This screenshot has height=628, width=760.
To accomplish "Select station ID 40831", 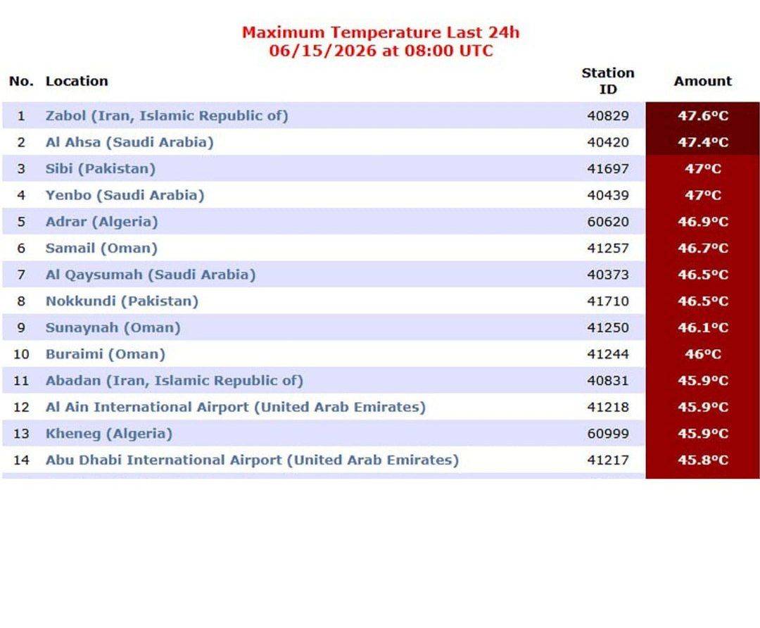I will [608, 381].
